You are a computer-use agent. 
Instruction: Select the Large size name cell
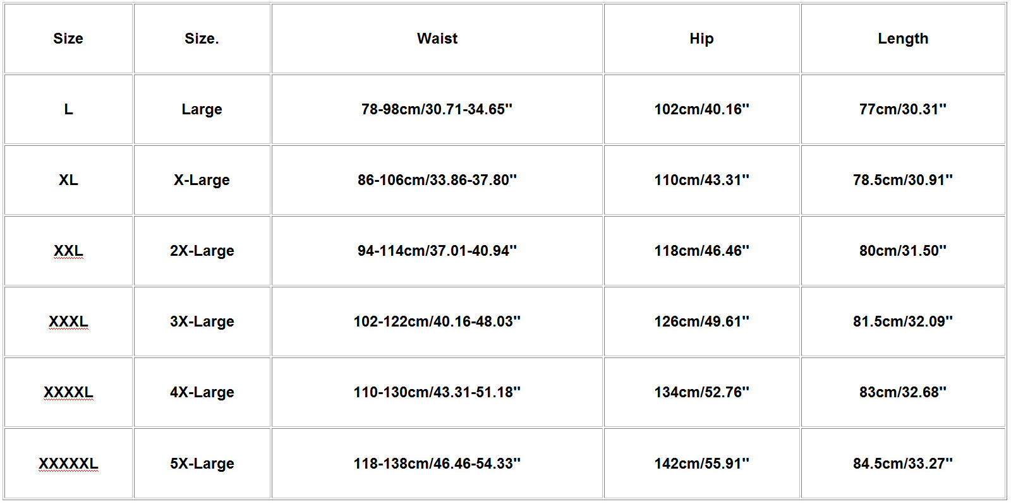coord(202,109)
